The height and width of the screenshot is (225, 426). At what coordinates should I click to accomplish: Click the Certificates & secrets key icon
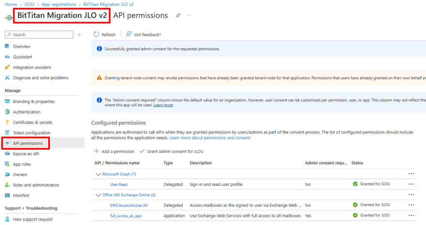7,122
